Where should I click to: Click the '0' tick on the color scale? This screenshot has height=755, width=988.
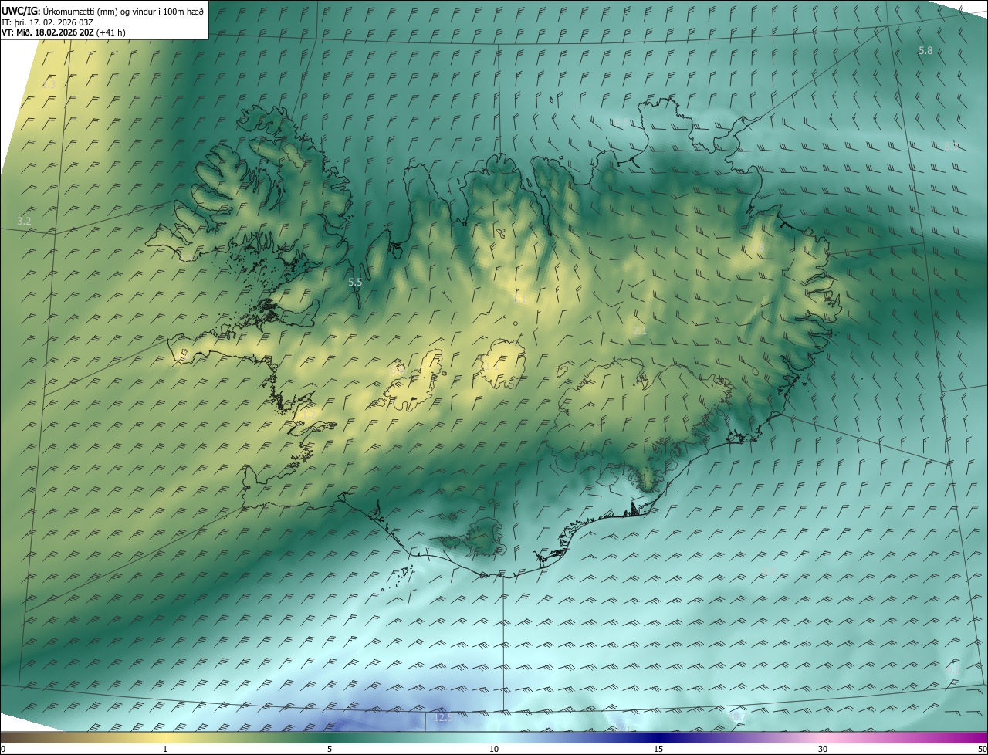coord(3,749)
